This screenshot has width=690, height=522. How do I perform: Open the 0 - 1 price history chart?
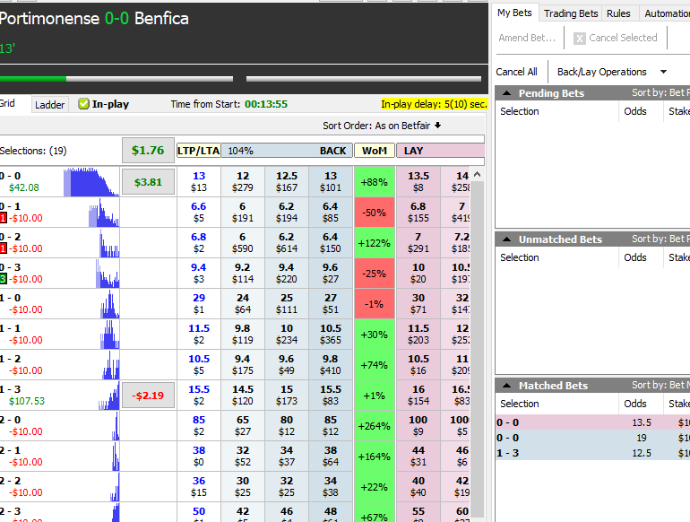pos(104,213)
